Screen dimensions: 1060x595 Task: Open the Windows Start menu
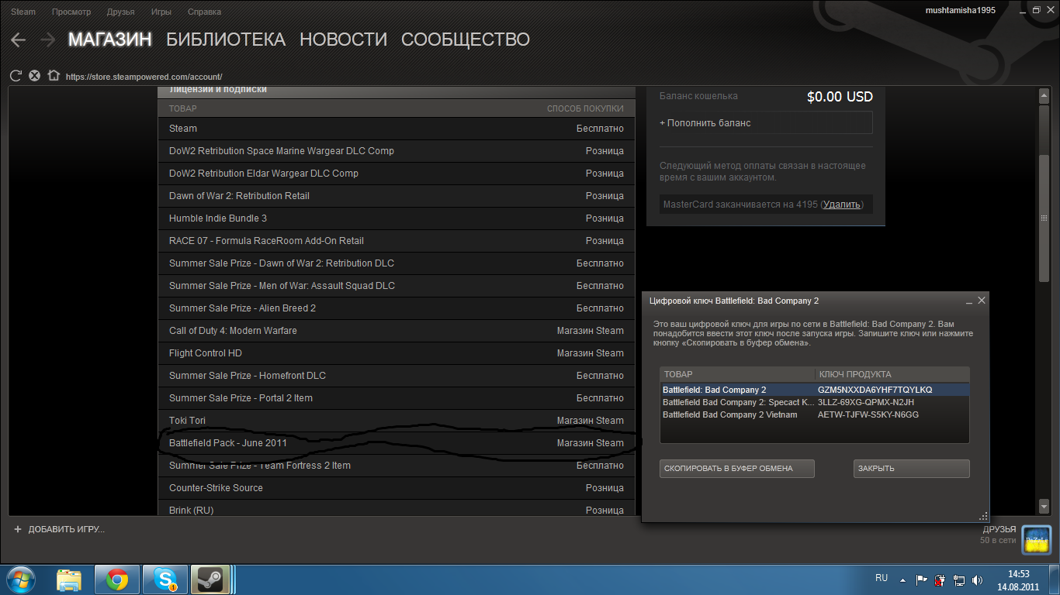19,580
